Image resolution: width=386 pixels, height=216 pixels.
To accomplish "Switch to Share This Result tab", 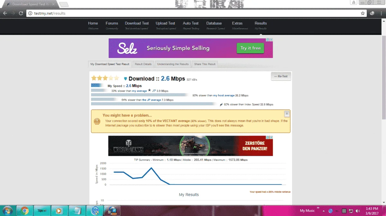I will [x=205, y=64].
